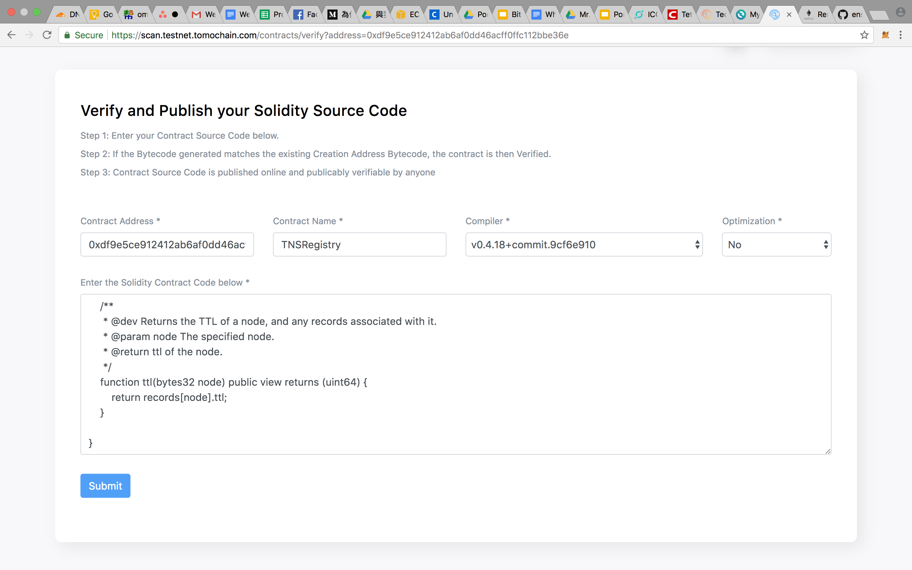Click the green Secure padlock icon
This screenshot has height=570, width=912.
click(x=67, y=35)
